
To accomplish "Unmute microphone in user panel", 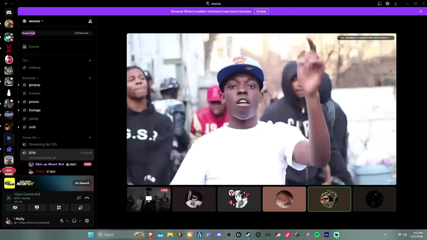I will tap(62, 221).
